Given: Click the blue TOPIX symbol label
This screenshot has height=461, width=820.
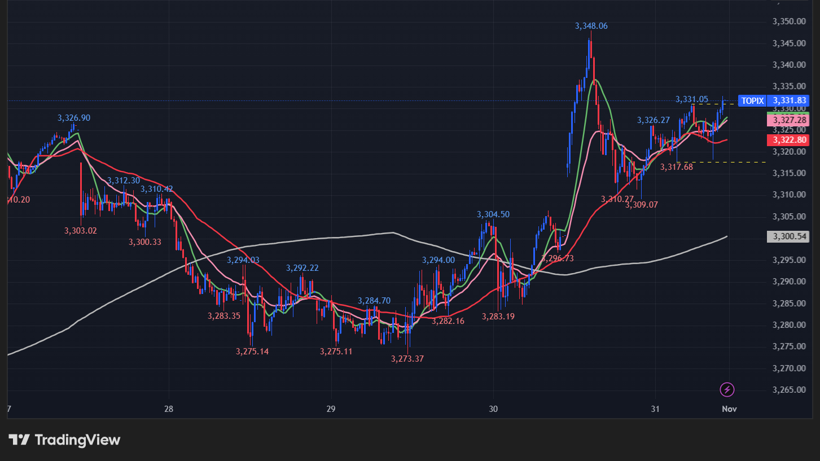Looking at the screenshot, I should tap(752, 101).
